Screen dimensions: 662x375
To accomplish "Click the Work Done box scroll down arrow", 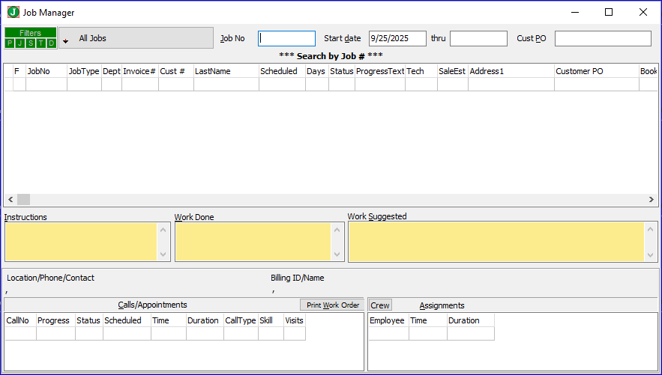I will [337, 254].
